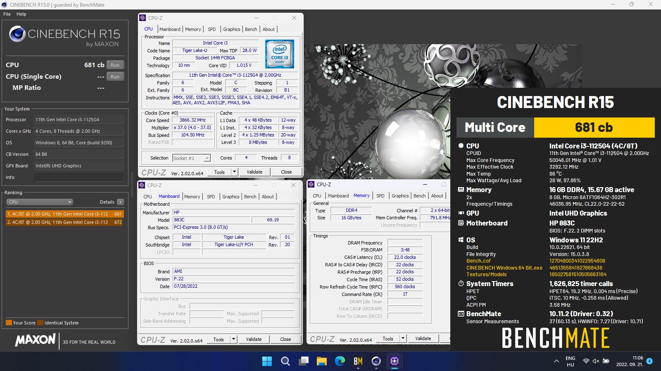Click the Info input field

(x=78, y=177)
